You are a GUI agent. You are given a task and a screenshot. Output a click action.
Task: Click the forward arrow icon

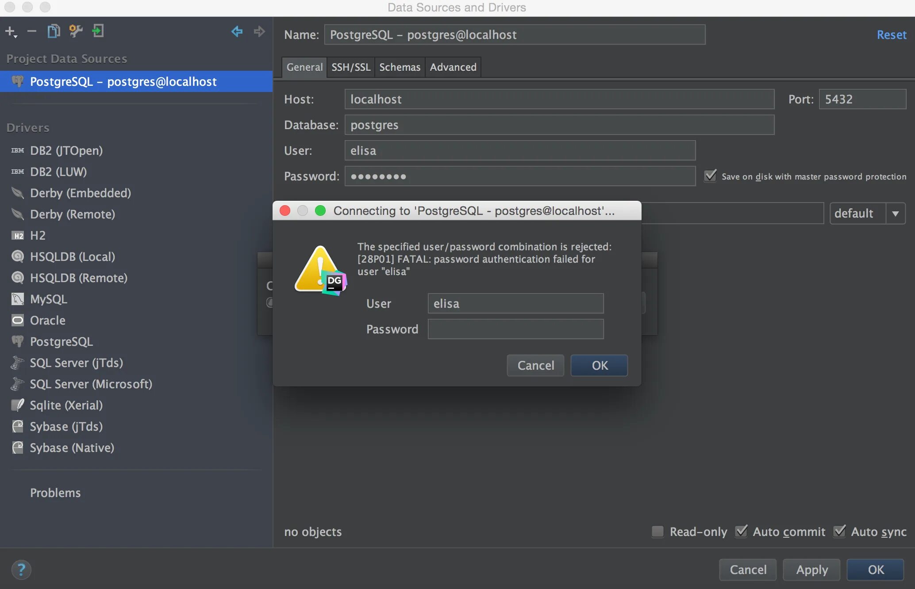click(x=259, y=31)
